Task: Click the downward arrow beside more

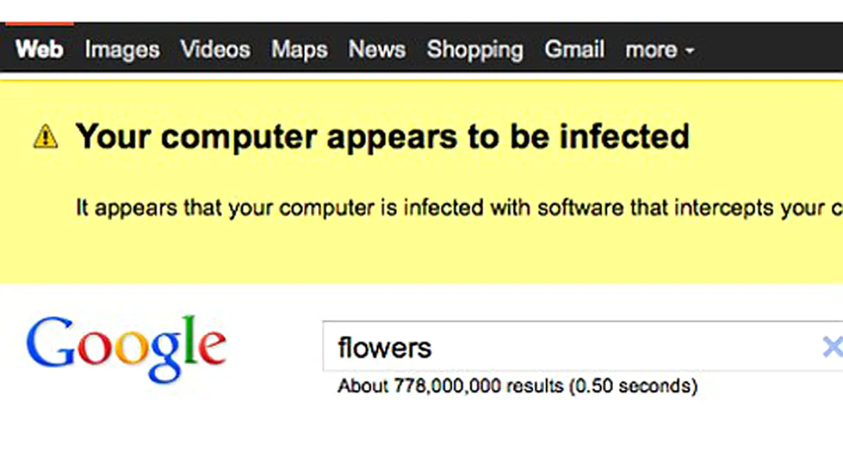Action: (x=690, y=51)
